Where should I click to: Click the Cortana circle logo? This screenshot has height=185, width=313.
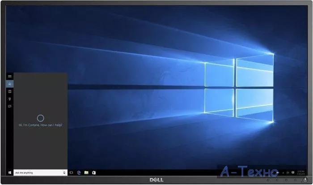click(40, 118)
